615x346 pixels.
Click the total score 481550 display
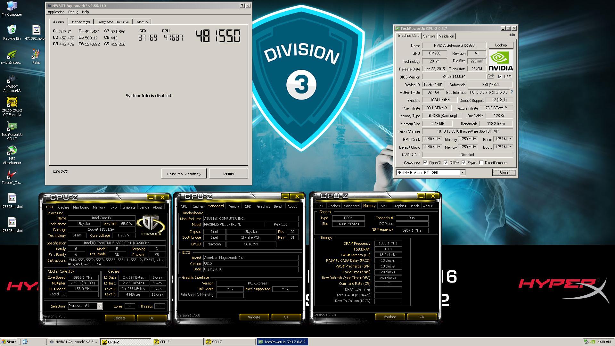[x=218, y=36]
